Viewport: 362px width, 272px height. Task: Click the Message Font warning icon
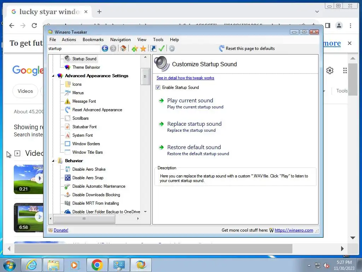(68, 101)
